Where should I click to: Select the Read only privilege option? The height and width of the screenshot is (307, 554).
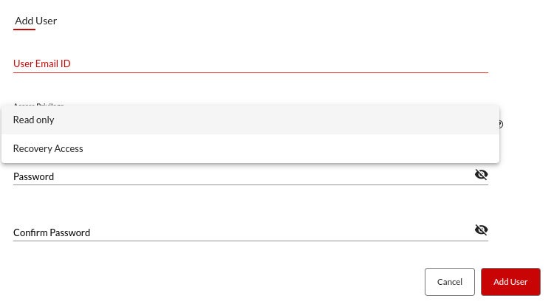click(33, 120)
